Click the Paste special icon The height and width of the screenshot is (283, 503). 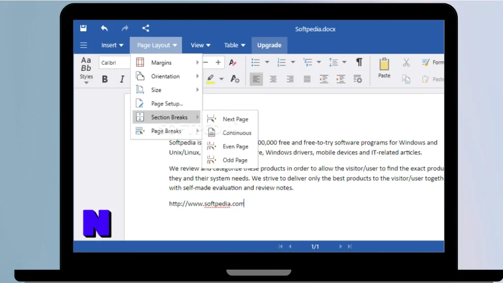pos(433,79)
